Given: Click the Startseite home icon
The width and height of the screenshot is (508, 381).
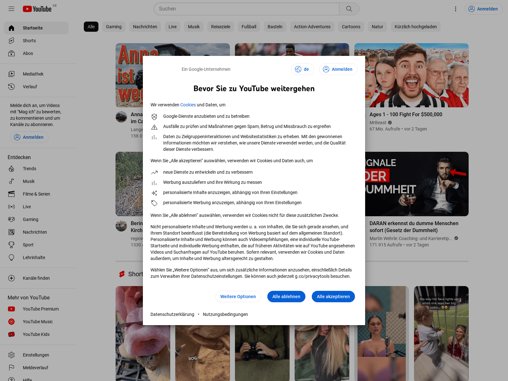Looking at the screenshot, I should tap(11, 28).
